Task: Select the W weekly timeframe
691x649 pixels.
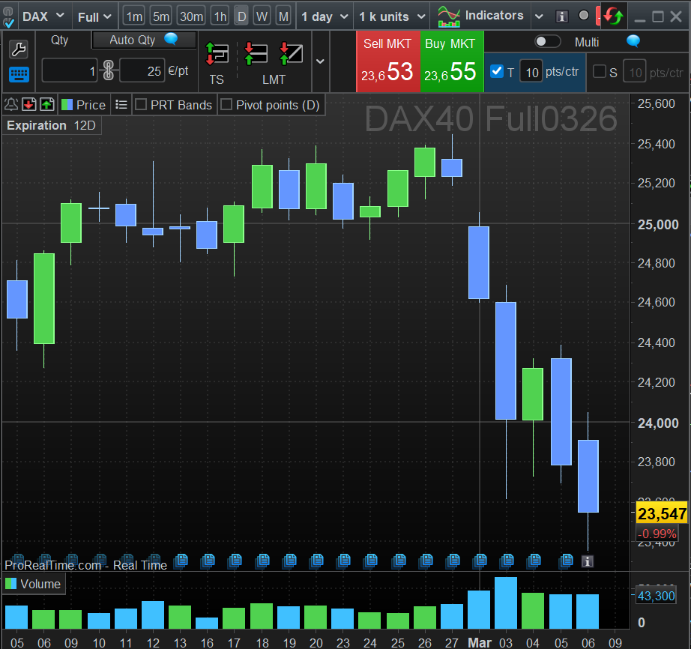Action: (262, 16)
